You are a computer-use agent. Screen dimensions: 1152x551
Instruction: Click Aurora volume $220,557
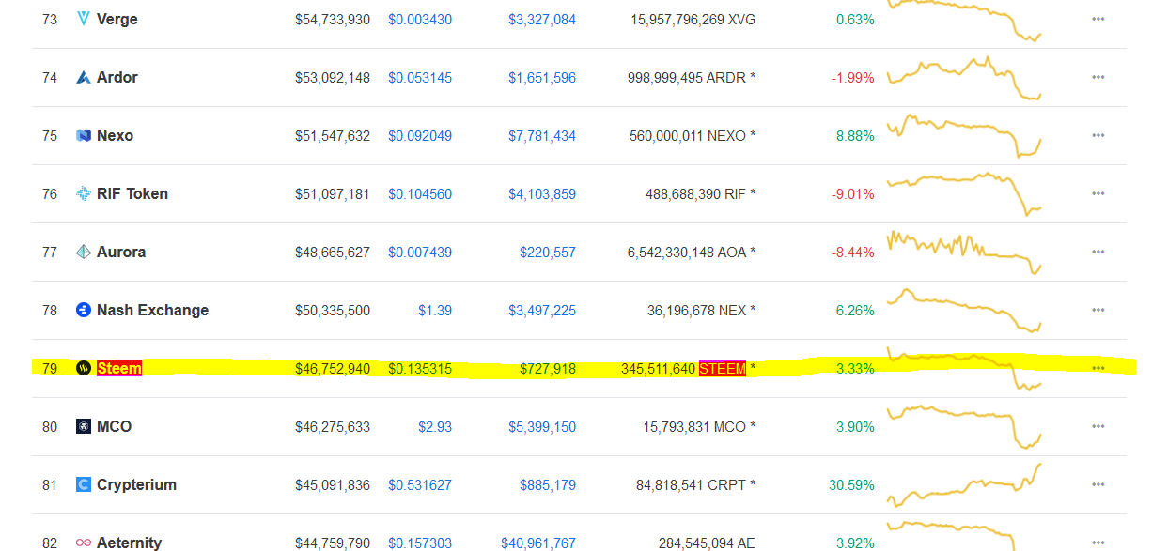tap(548, 252)
